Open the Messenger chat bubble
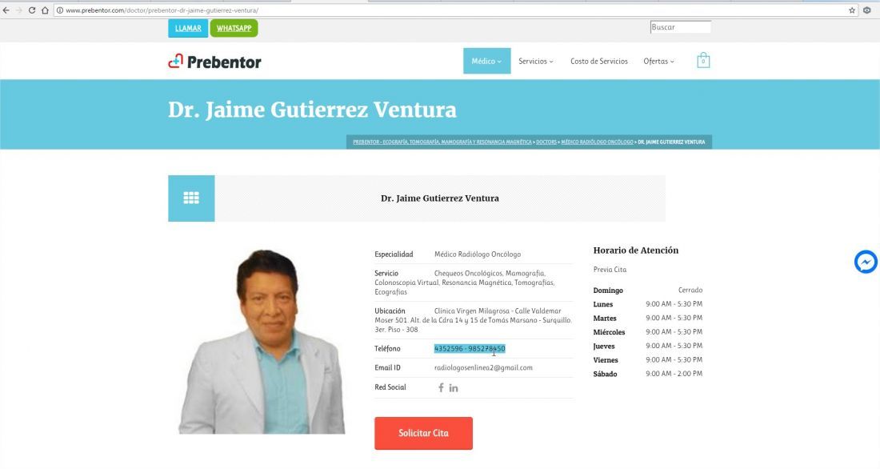 866,263
